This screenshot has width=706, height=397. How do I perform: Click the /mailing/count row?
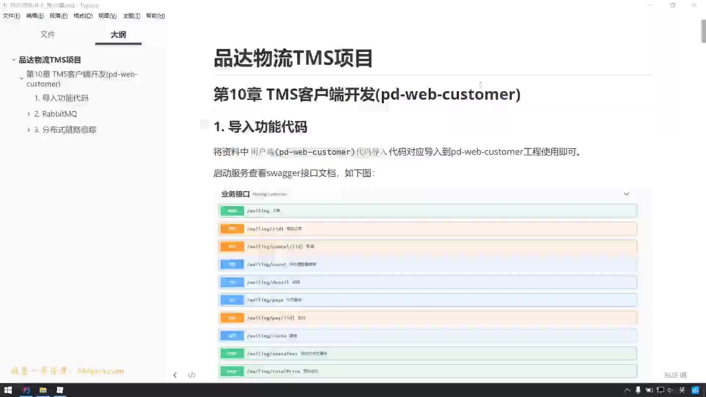[427, 264]
